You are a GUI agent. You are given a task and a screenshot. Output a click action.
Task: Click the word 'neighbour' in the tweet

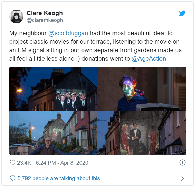(33, 33)
